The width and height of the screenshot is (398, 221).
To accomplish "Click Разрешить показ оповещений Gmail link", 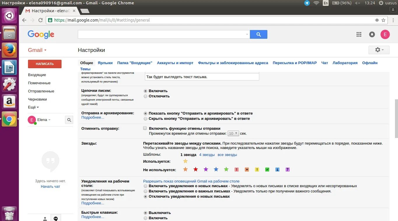I will click(191, 181).
